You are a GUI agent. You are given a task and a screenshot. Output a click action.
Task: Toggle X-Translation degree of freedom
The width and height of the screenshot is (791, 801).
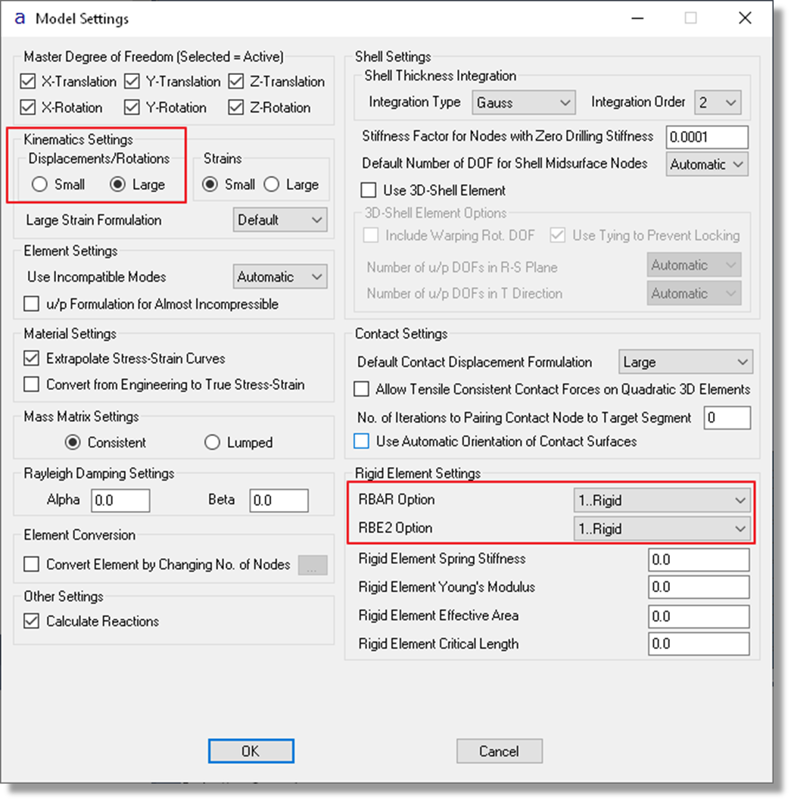(x=27, y=81)
